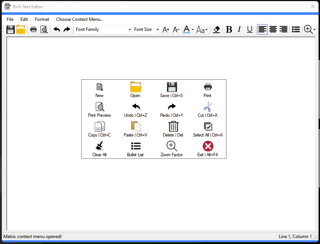Select align right option
Image resolution: width=320 pixels, height=244 pixels.
coord(283,30)
